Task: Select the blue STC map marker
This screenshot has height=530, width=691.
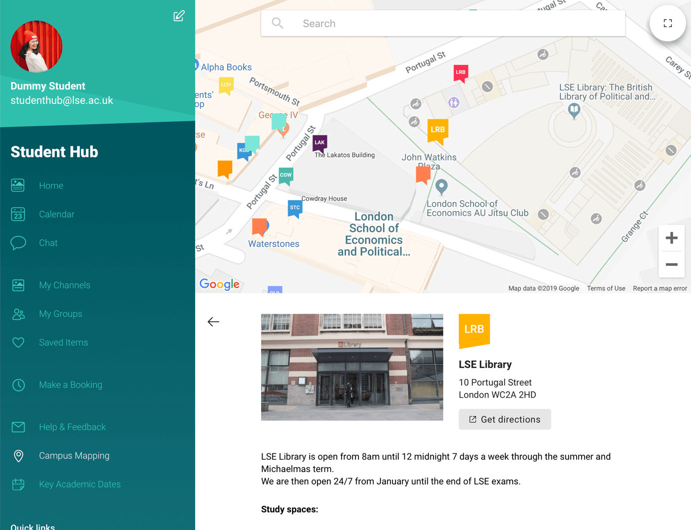Action: coord(295,208)
